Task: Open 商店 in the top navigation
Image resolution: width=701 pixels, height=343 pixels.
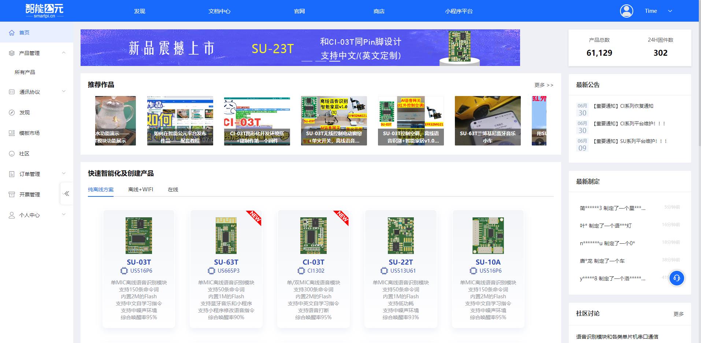Action: point(379,11)
